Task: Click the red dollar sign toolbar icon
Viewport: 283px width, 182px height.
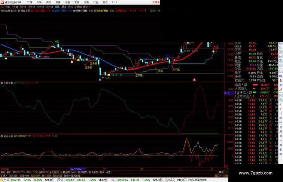Action: tap(281, 80)
